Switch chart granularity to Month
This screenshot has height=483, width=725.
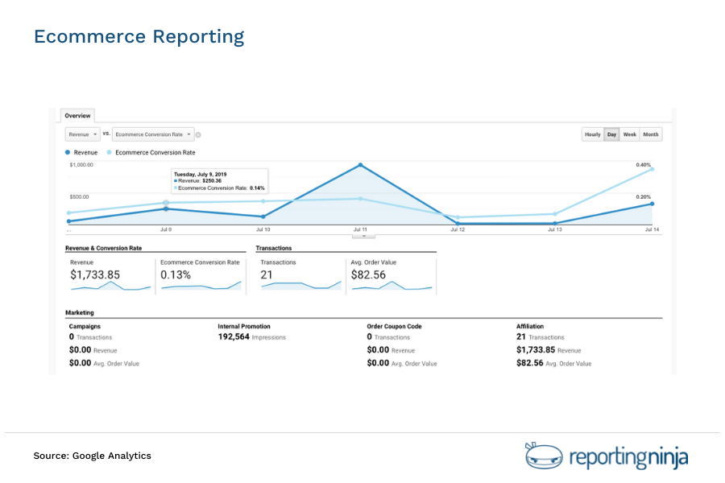pos(651,134)
